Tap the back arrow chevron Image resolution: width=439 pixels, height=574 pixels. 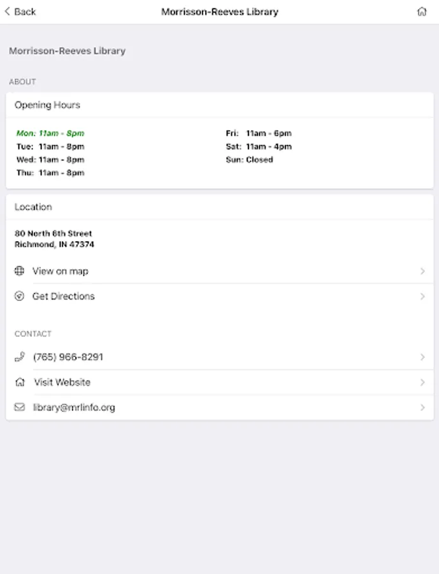[x=7, y=11]
